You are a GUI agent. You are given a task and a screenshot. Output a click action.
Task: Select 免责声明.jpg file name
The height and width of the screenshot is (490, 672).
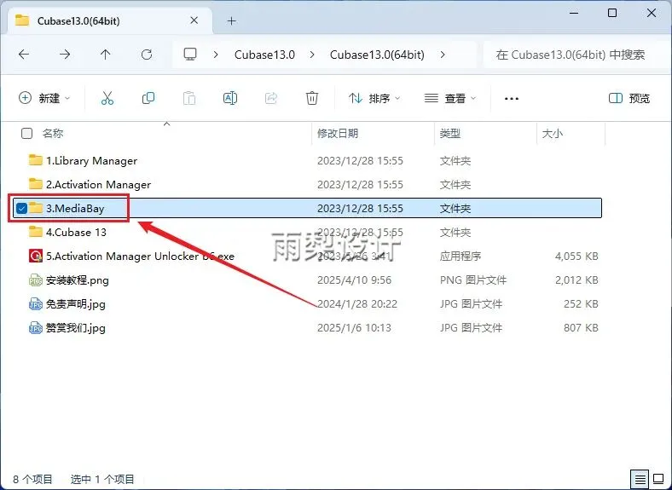click(x=75, y=304)
